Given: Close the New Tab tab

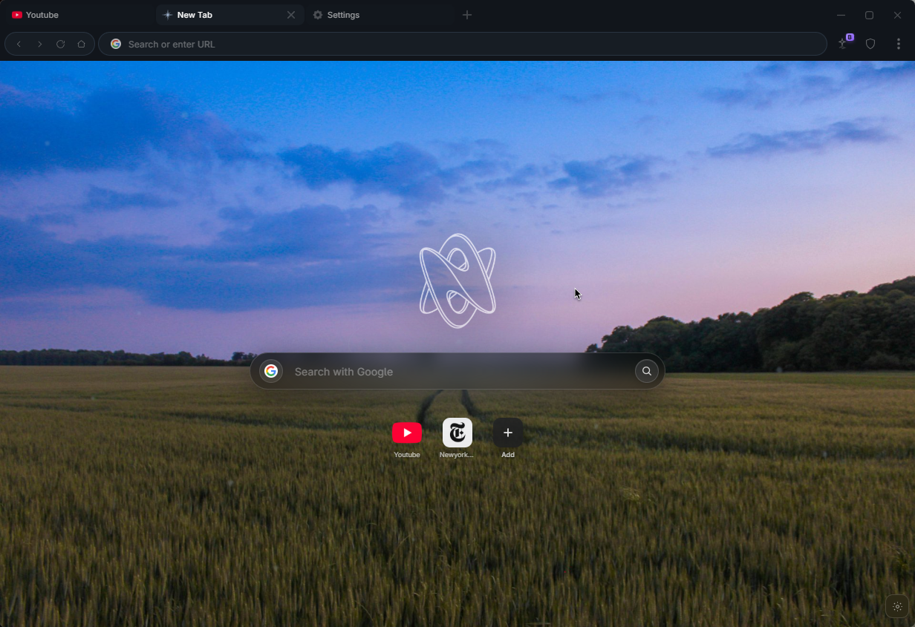Looking at the screenshot, I should coord(292,15).
